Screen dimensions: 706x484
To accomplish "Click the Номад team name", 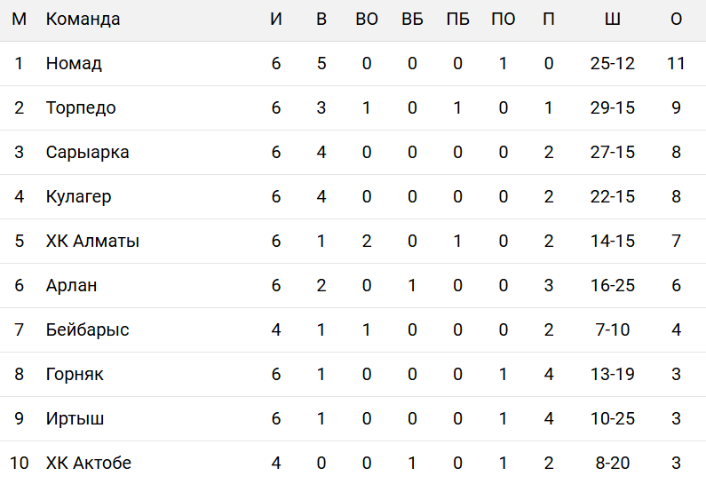I will (x=74, y=64).
